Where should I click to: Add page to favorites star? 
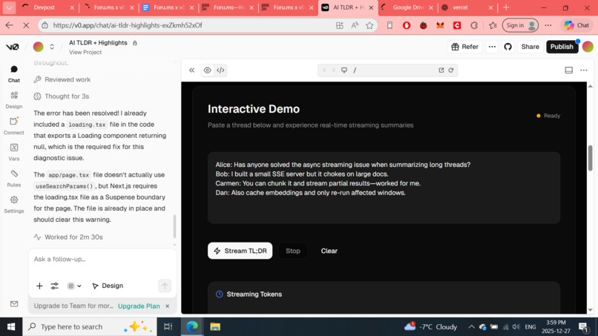pyautogui.click(x=369, y=25)
